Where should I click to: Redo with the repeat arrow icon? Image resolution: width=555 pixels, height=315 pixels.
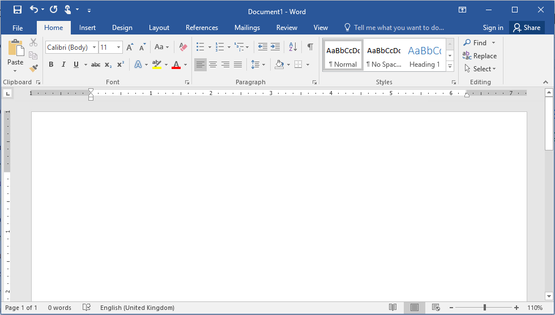coord(53,10)
